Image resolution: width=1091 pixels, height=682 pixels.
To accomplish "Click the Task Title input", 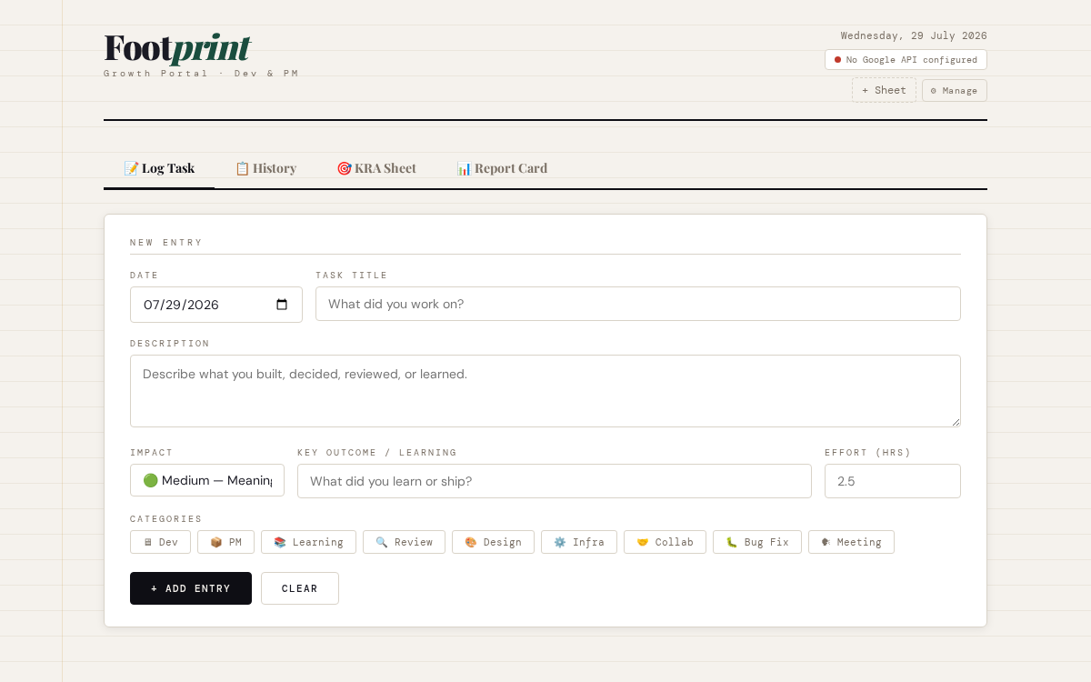I will [638, 304].
